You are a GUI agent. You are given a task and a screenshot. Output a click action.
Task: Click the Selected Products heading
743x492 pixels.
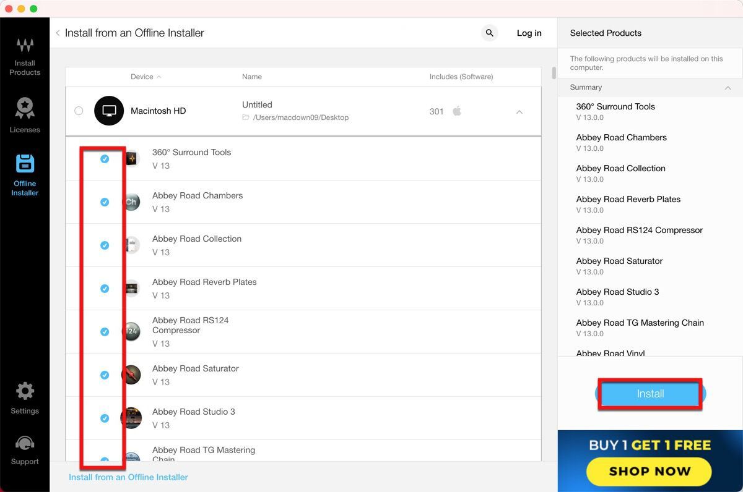click(606, 33)
